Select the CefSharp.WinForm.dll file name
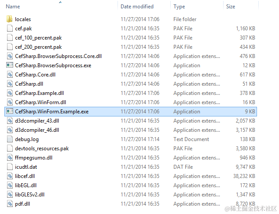Screen dimensions: 279x214 click(x=40, y=102)
